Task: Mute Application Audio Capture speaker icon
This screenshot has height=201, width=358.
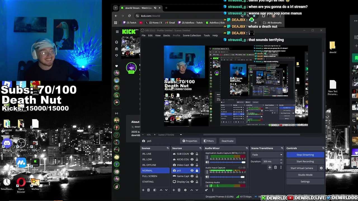Action: (207, 162)
